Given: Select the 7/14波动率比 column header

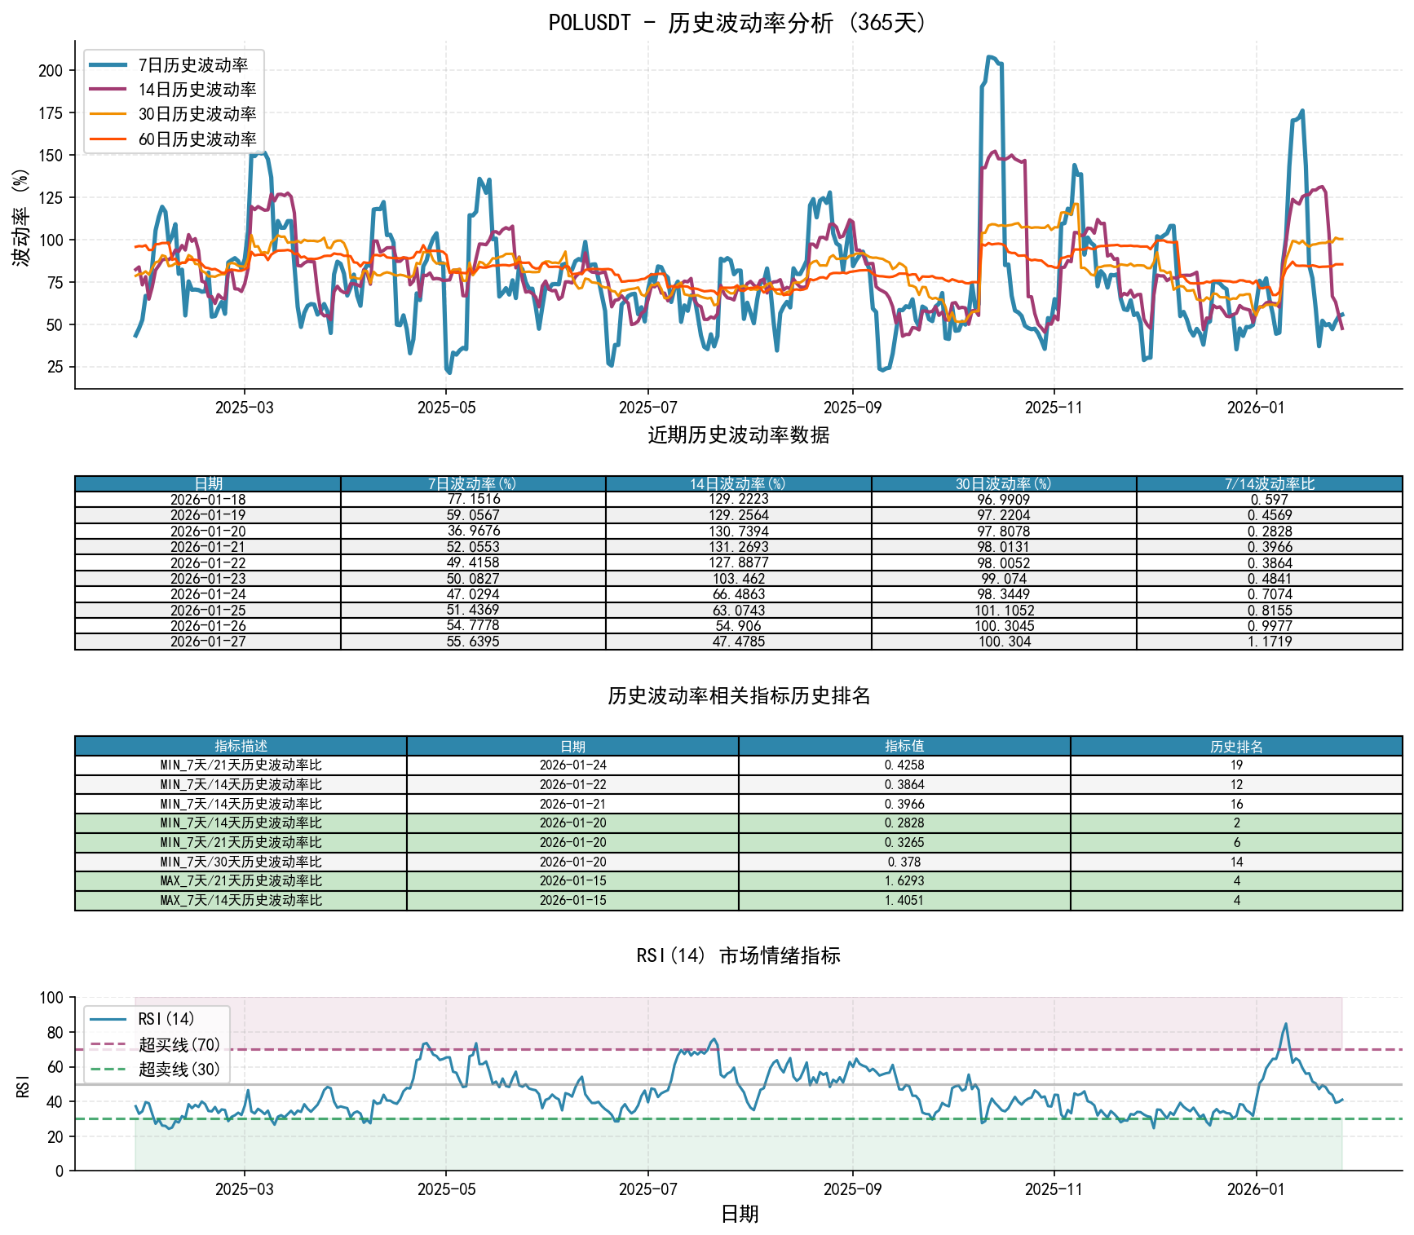Looking at the screenshot, I should tap(1269, 484).
